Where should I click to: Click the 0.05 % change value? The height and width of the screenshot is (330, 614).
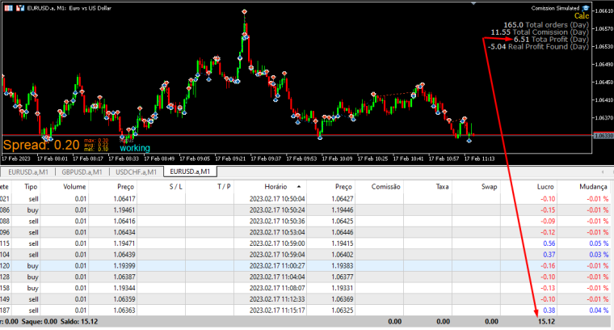(599, 243)
